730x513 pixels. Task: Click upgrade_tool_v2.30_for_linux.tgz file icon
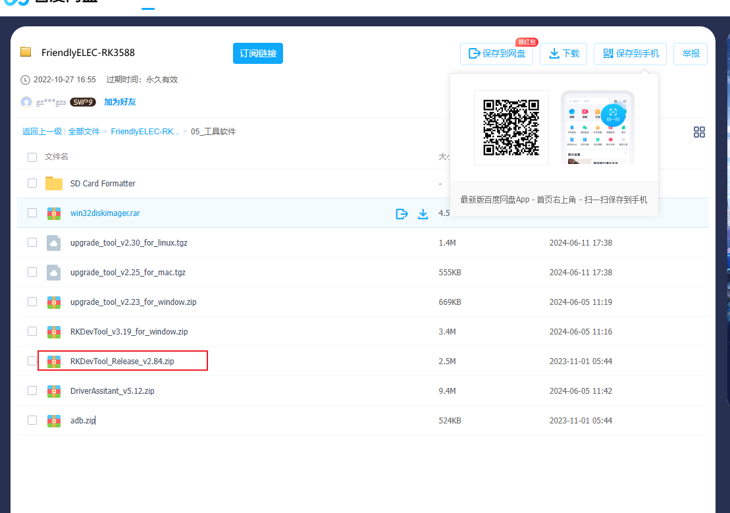click(x=54, y=243)
